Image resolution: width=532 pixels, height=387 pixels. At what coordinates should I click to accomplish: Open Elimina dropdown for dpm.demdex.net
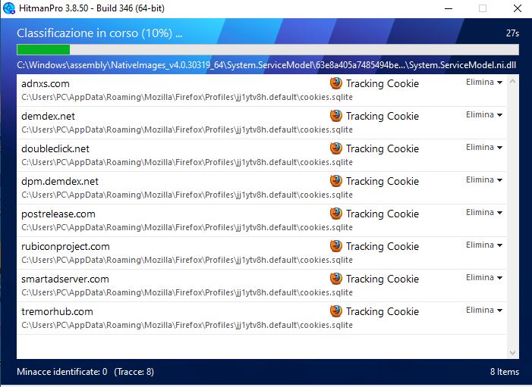click(484, 179)
